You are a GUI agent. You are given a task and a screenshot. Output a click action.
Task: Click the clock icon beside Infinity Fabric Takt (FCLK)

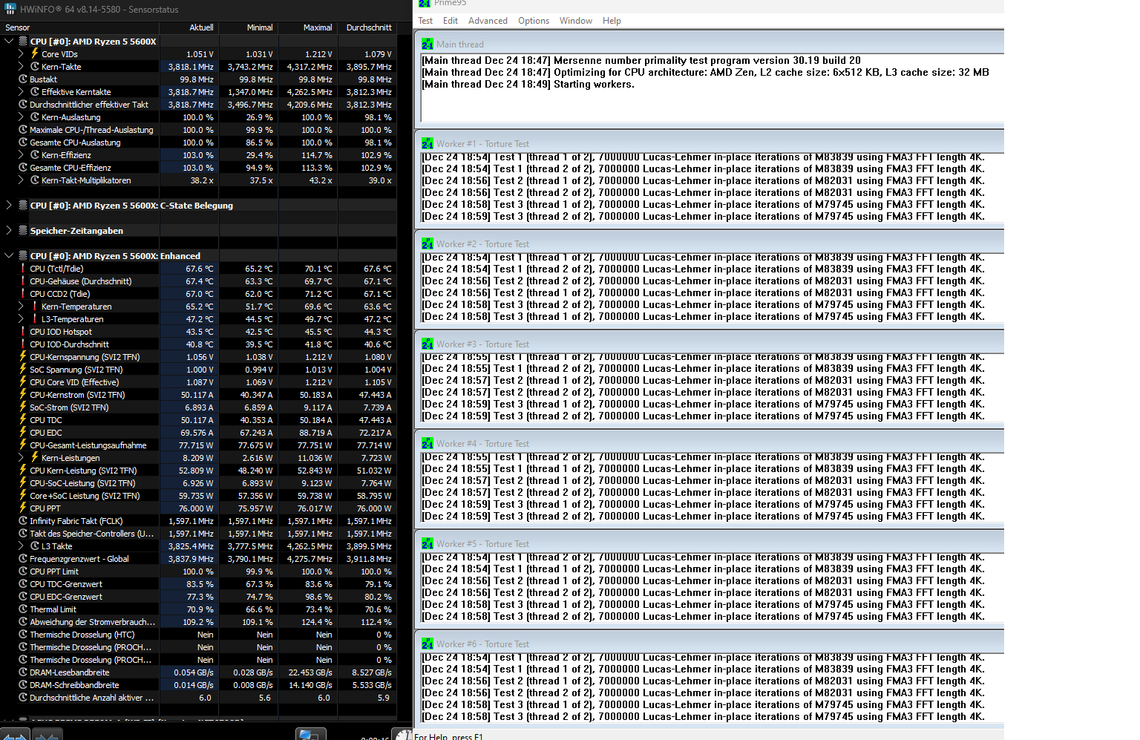pyautogui.click(x=23, y=521)
